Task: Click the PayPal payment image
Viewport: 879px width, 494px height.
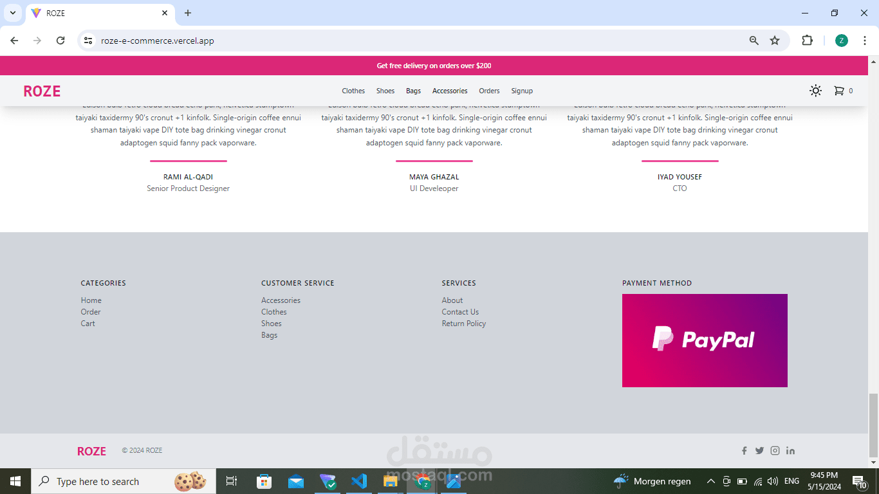Action: pyautogui.click(x=705, y=340)
